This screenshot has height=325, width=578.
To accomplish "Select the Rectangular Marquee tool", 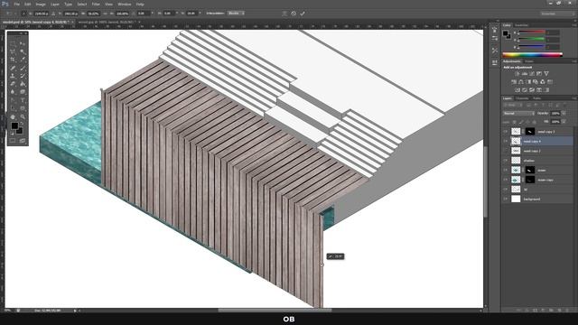I will 13,43.
